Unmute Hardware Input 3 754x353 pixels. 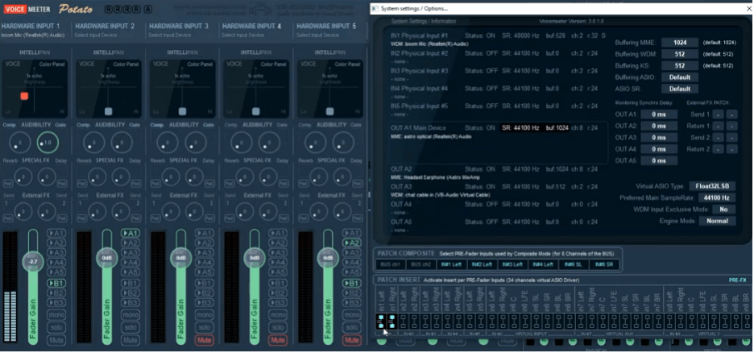pyautogui.click(x=204, y=340)
